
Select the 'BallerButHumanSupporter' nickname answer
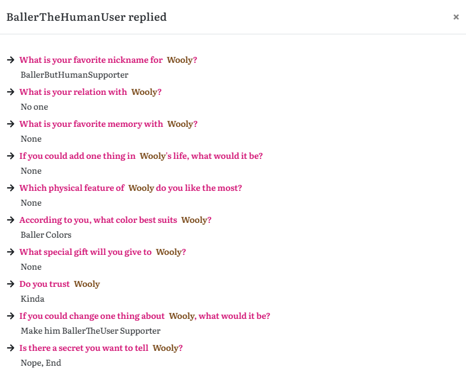(74, 75)
